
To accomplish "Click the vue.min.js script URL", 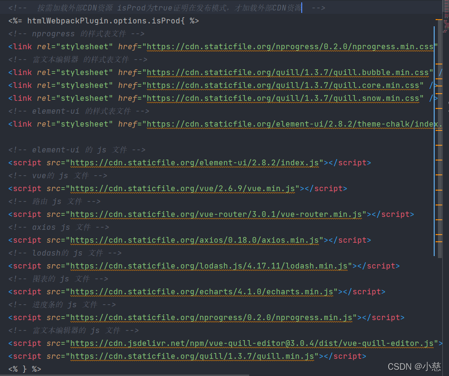I will click(x=182, y=188).
